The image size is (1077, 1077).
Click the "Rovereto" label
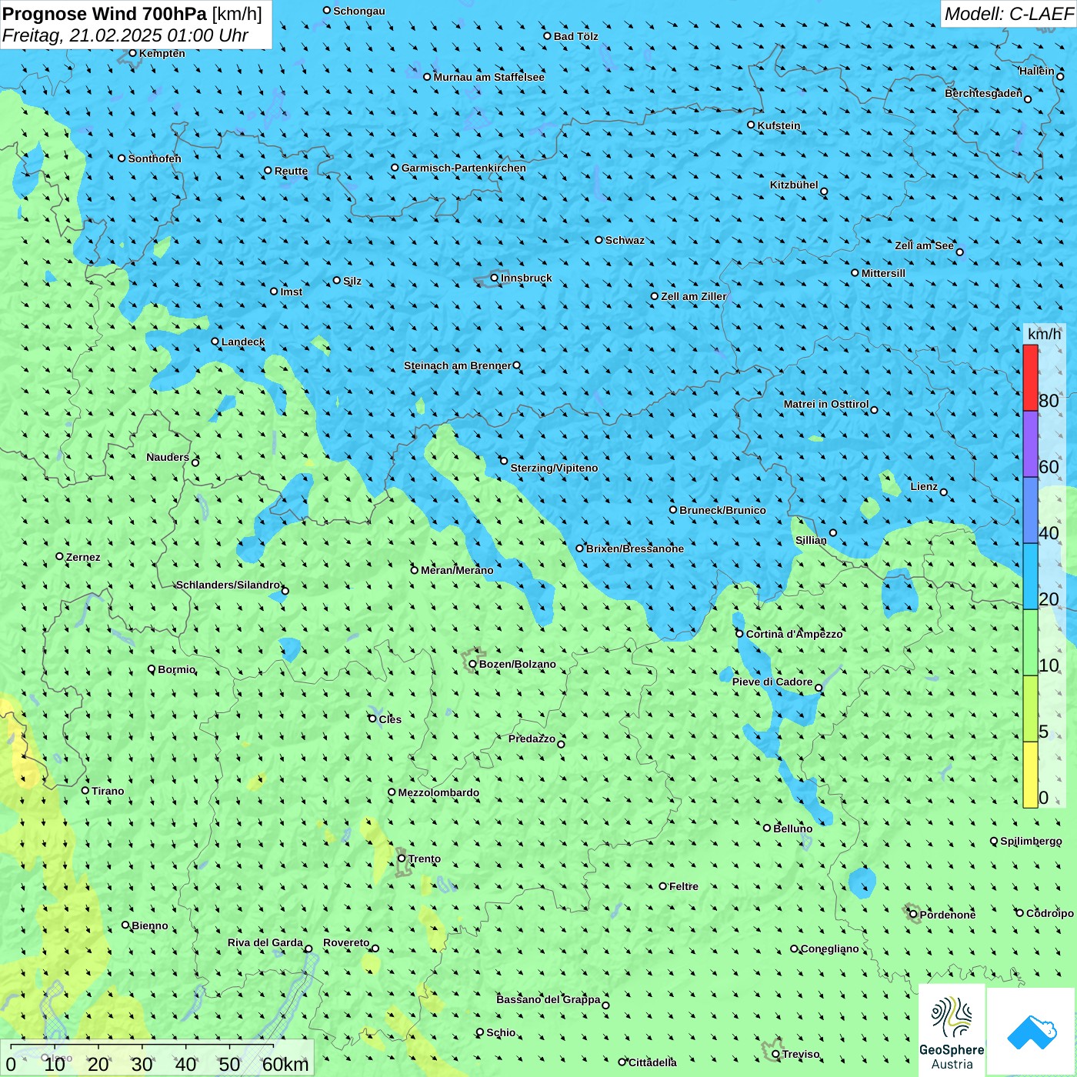[346, 942]
